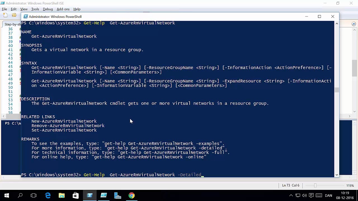
Task: Click the DAN input language indicator
Action: tap(328, 195)
